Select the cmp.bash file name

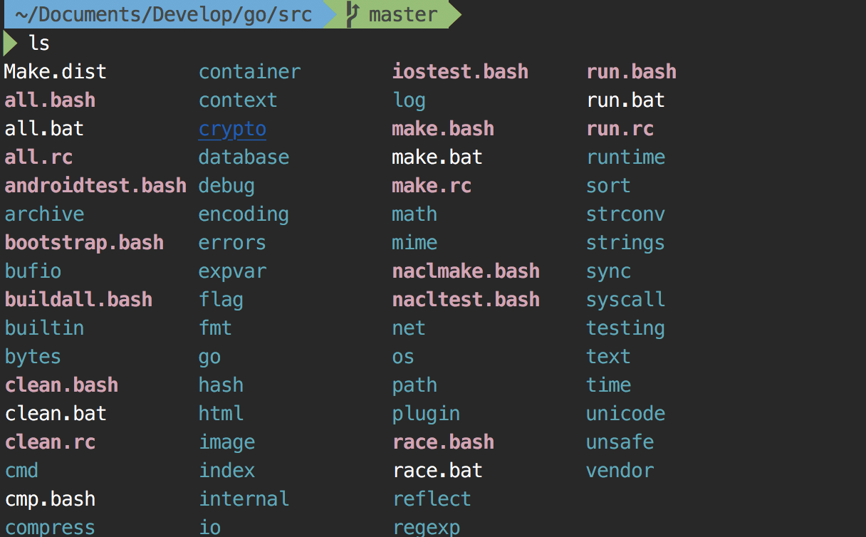click(x=50, y=499)
